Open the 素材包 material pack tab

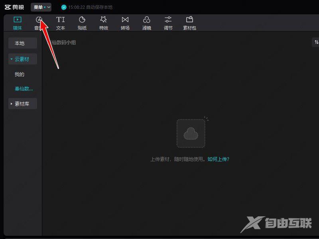point(189,23)
